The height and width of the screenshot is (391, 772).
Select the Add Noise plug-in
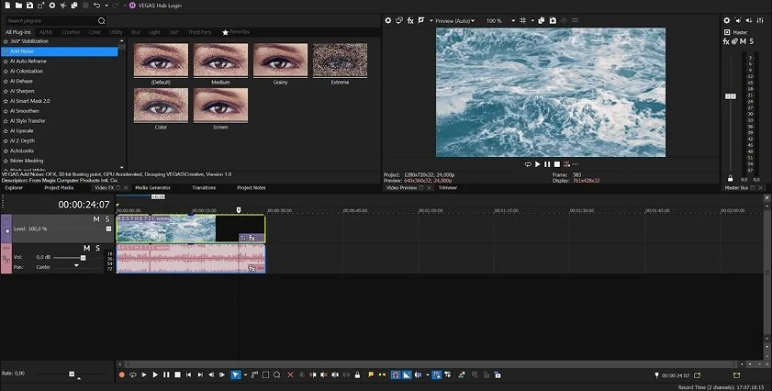point(60,51)
